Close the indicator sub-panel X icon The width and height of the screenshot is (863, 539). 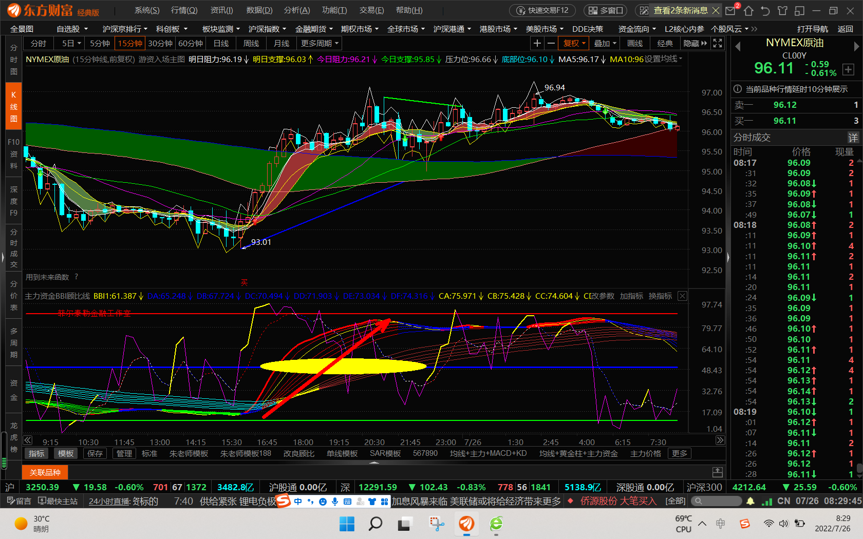(x=682, y=296)
